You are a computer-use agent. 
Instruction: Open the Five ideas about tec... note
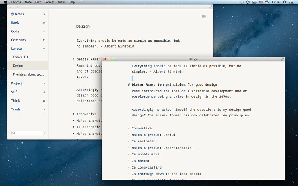pyautogui.click(x=28, y=74)
